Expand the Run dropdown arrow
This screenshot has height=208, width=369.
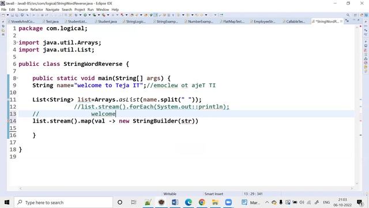[89, 15]
